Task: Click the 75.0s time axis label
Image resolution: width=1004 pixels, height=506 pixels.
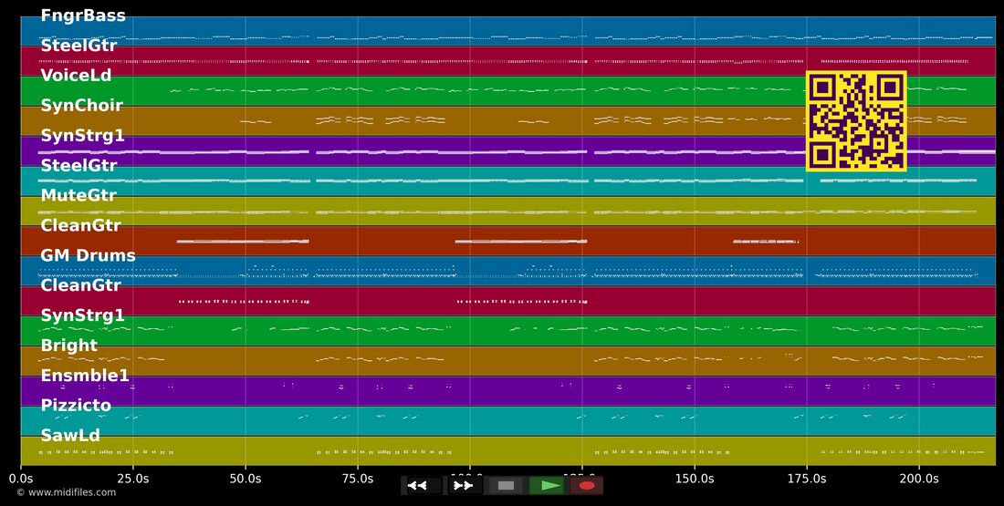Action: [x=358, y=479]
